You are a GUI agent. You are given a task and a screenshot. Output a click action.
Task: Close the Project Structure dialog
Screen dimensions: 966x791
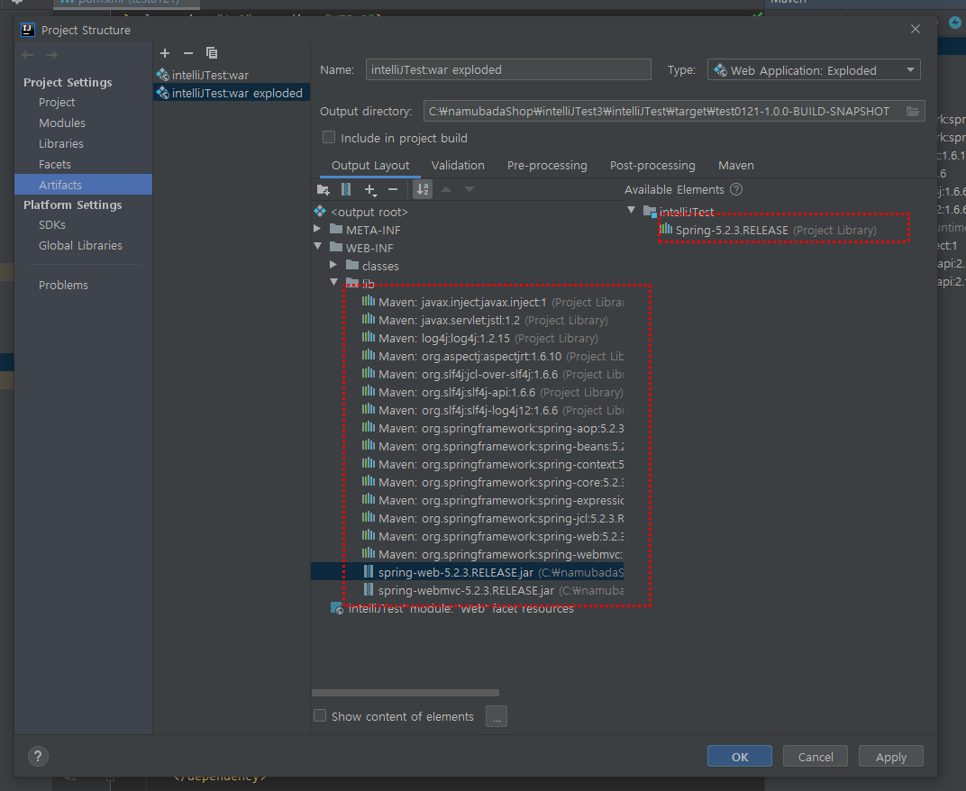click(916, 29)
